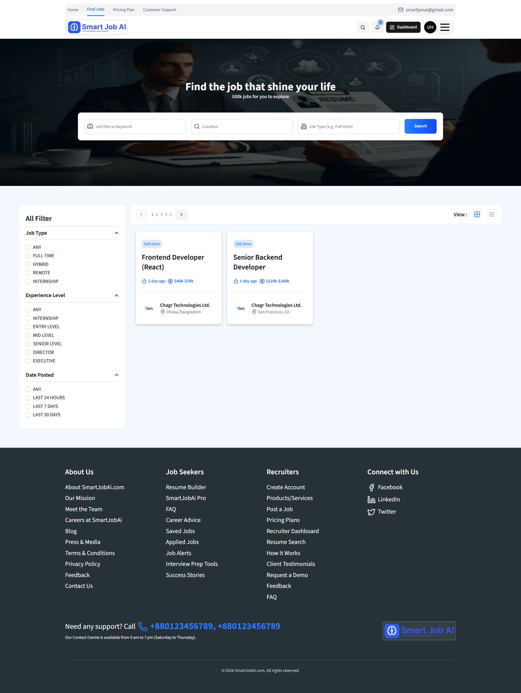
Task: Click the Smart Job AI footer logo
Action: [x=419, y=631]
